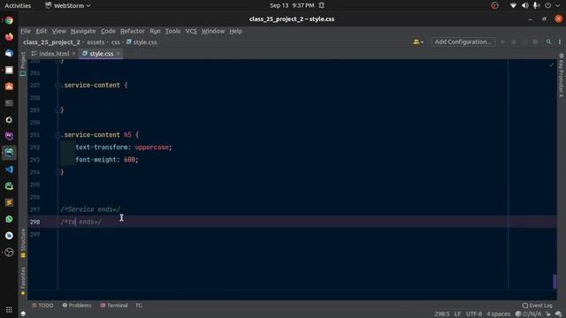
Task: Open the Favorites tool window tab
Action: point(23,281)
